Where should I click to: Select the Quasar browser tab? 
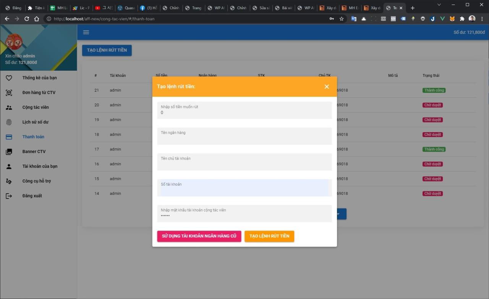point(126,8)
